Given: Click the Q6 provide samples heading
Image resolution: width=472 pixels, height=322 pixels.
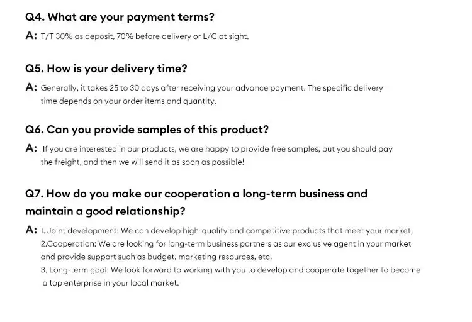Looking at the screenshot, I should click(147, 130).
